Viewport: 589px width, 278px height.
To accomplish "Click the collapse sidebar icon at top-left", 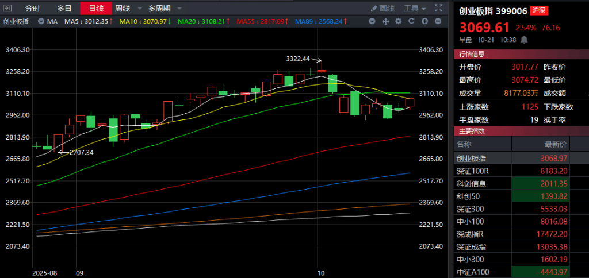I will (7, 9).
